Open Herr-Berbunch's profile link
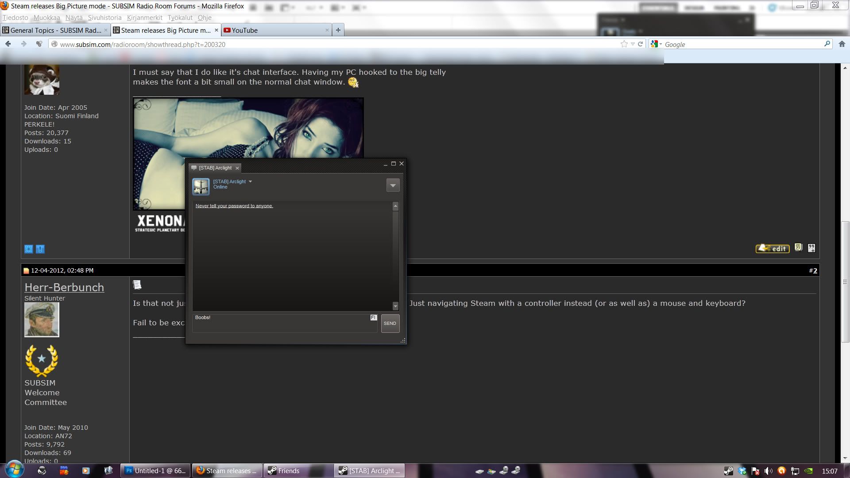The width and height of the screenshot is (850, 478). 64,287
